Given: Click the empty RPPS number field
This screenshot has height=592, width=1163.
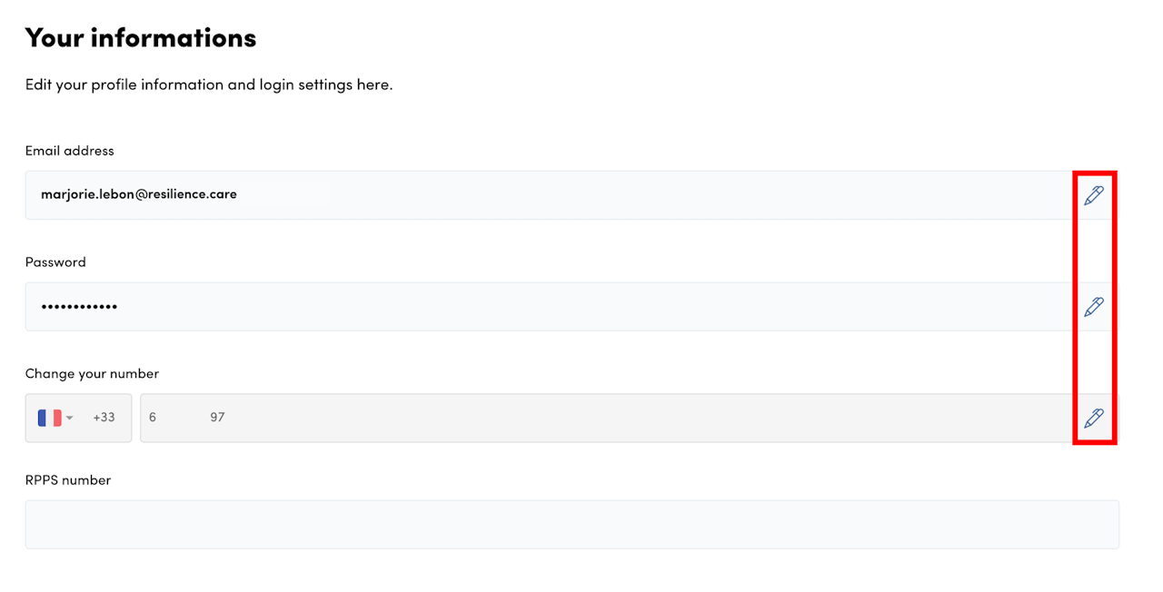Looking at the screenshot, I should 572,524.
